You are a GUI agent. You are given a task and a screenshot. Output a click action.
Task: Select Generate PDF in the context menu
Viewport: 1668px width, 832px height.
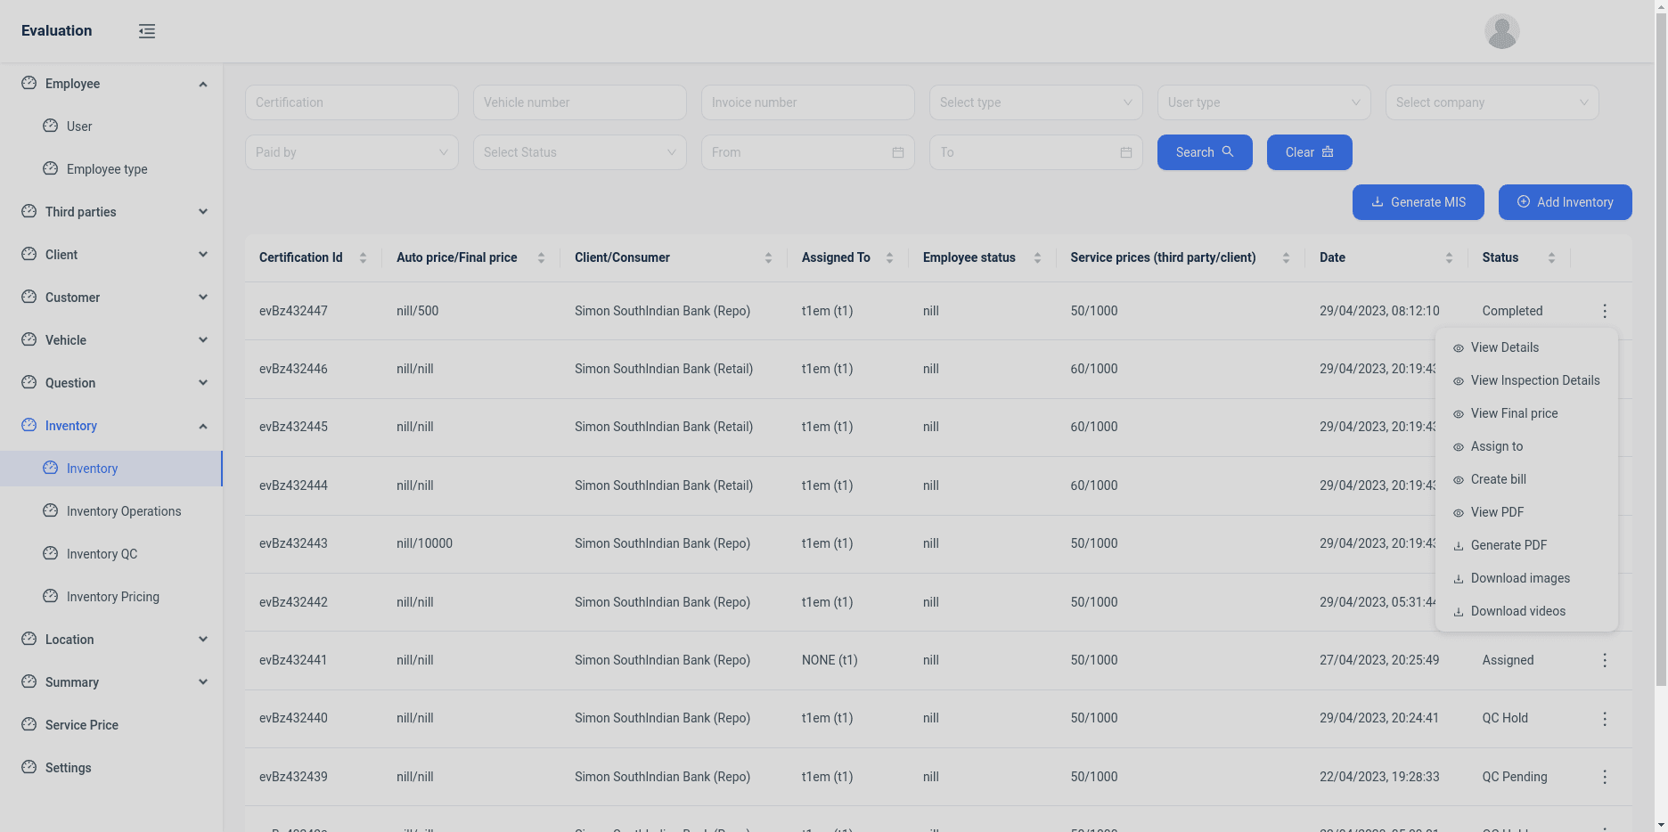[x=1526, y=545]
